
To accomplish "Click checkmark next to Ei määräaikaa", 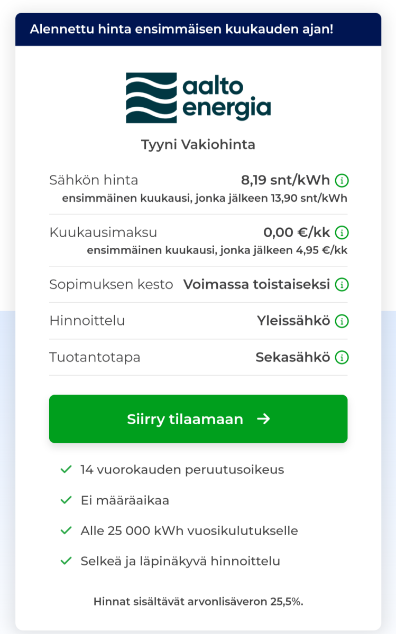I will (x=66, y=500).
